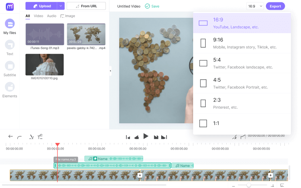Open the Text panel in sidebar

tap(10, 45)
